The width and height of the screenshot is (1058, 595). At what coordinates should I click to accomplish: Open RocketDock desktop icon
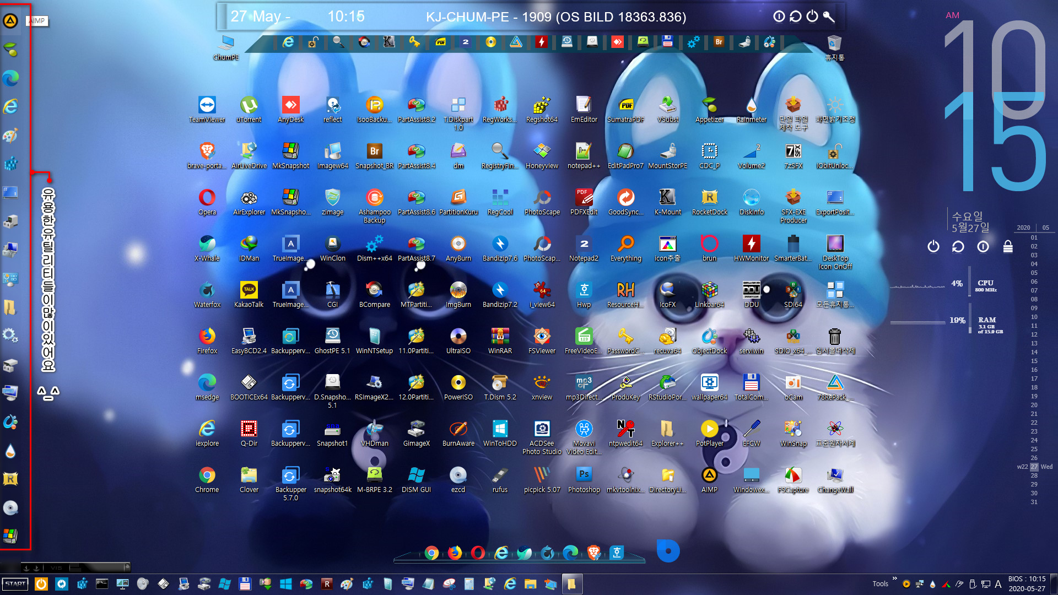pos(710,202)
